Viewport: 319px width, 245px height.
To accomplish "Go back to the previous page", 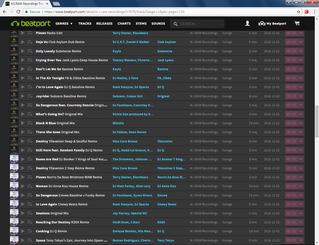I will (5, 12).
